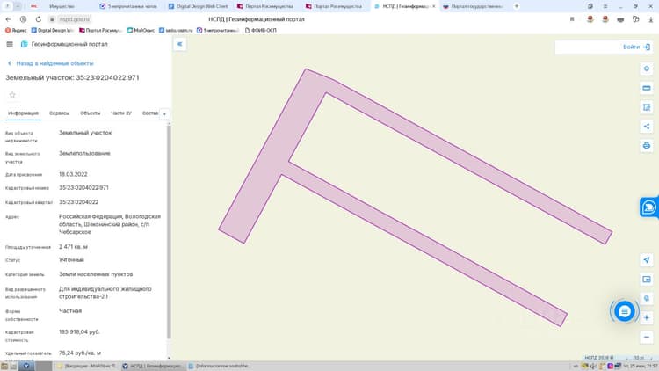Add parcel to favorites with the star
This screenshot has width=659, height=371.
(12, 95)
